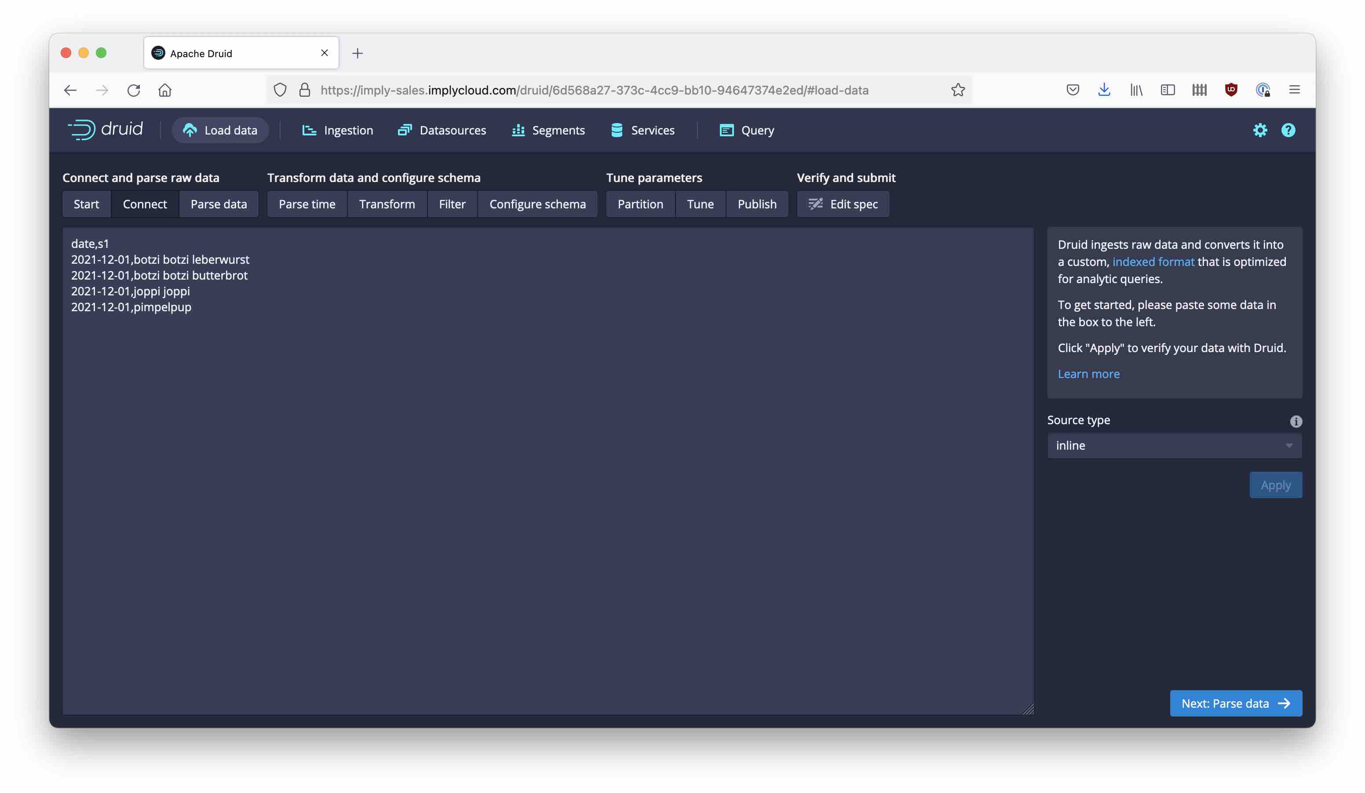The image size is (1365, 793).
Task: Click the Druid logo
Action: (x=106, y=129)
